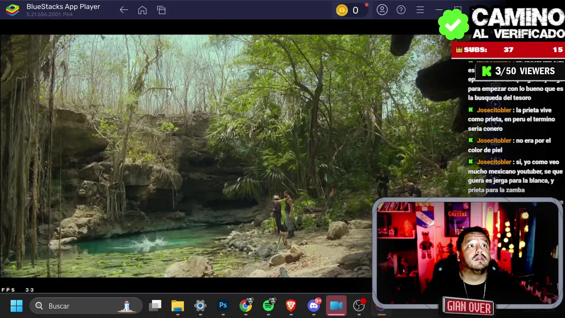Open File Explorer from the taskbar

tap(177, 306)
